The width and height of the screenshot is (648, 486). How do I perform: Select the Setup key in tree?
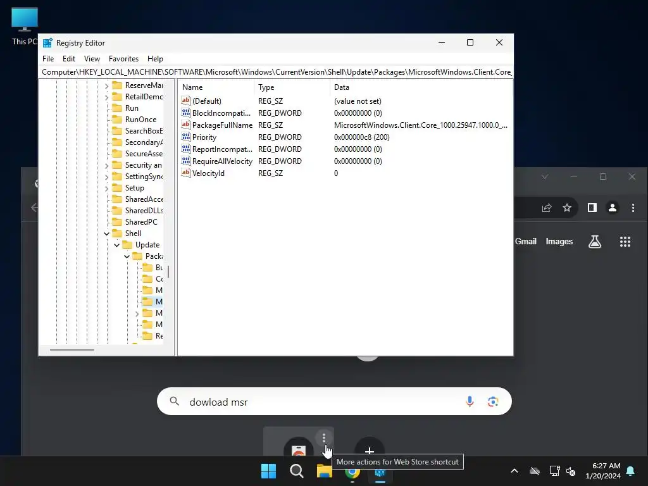coord(135,187)
